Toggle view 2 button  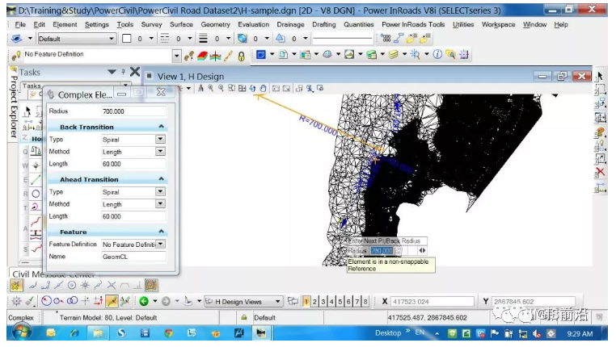314,302
